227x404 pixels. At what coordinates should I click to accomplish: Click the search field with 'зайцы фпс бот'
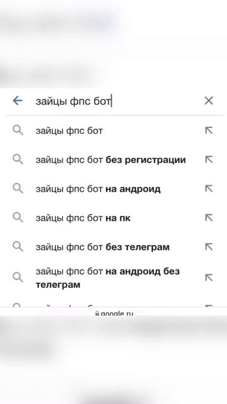click(115, 101)
